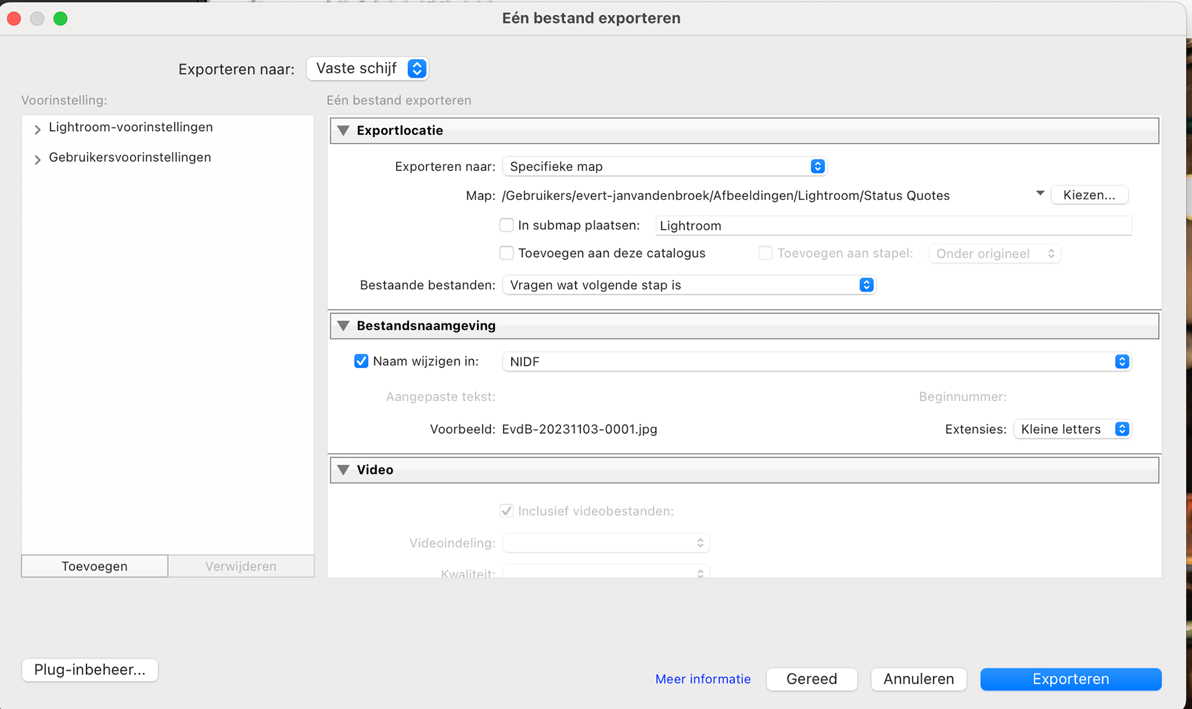Click the Toevoegen preset button

point(94,566)
